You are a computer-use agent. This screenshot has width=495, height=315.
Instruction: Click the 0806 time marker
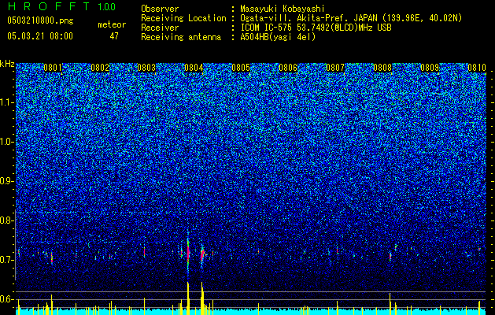click(x=288, y=68)
